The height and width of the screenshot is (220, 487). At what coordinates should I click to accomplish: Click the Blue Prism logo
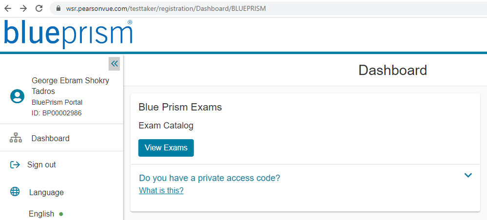[x=68, y=34]
